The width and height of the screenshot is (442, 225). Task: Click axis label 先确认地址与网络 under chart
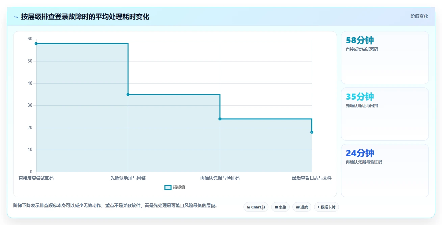(128, 178)
